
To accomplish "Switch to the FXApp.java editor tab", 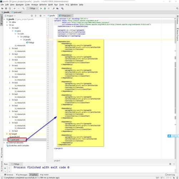I will [x=65, y=16].
